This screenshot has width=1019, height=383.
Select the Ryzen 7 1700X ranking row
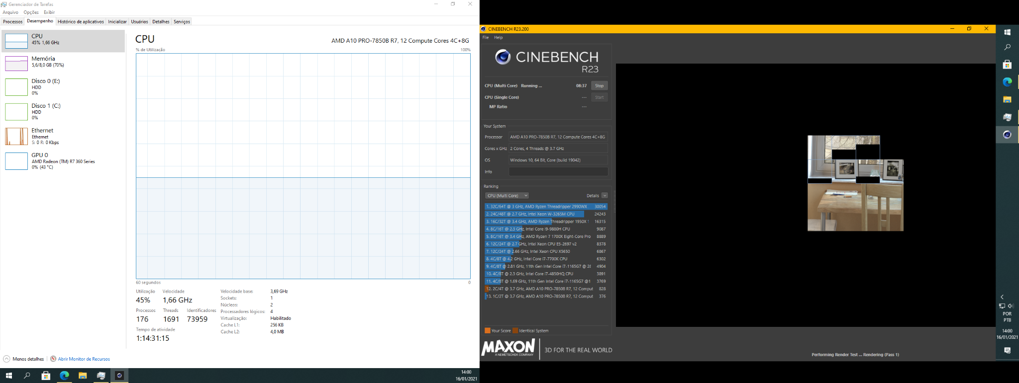pyautogui.click(x=546, y=236)
